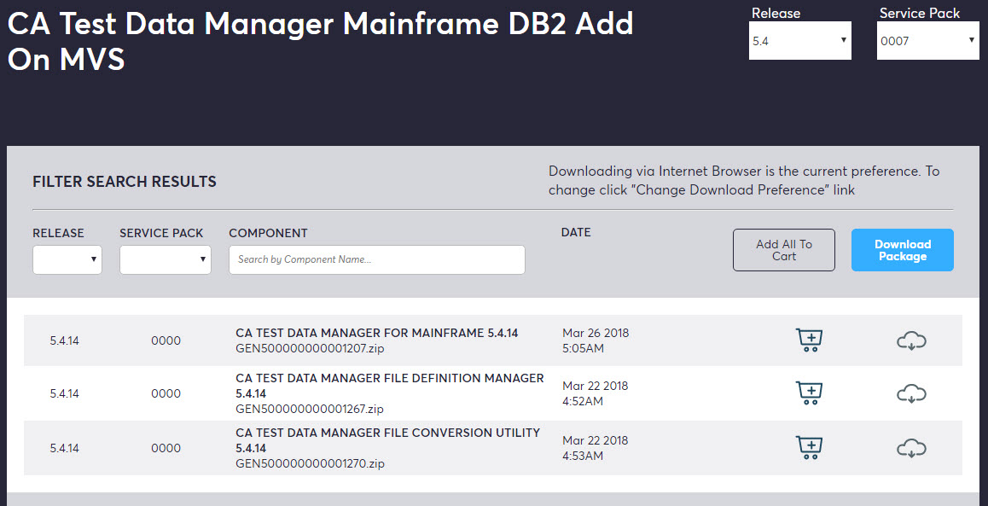Click the Mar 22 2018 4:52AM date
Image resolution: width=988 pixels, height=506 pixels.
[595, 393]
